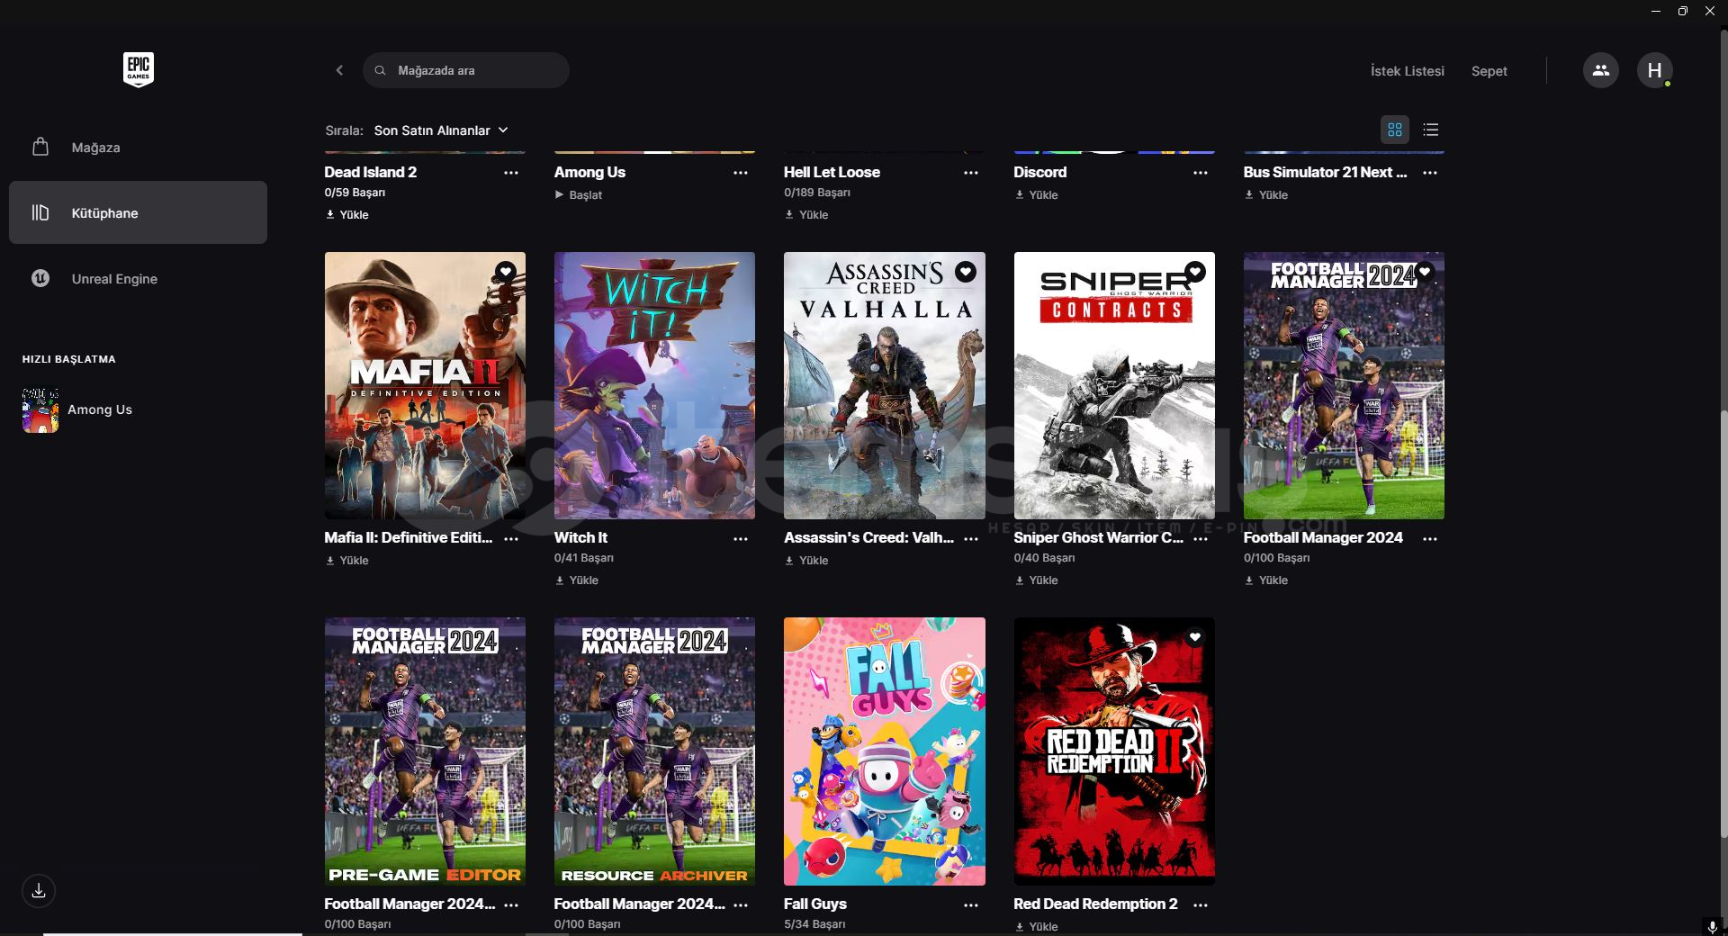Open the Resource Archiver cover art
1728x936 pixels.
point(654,751)
